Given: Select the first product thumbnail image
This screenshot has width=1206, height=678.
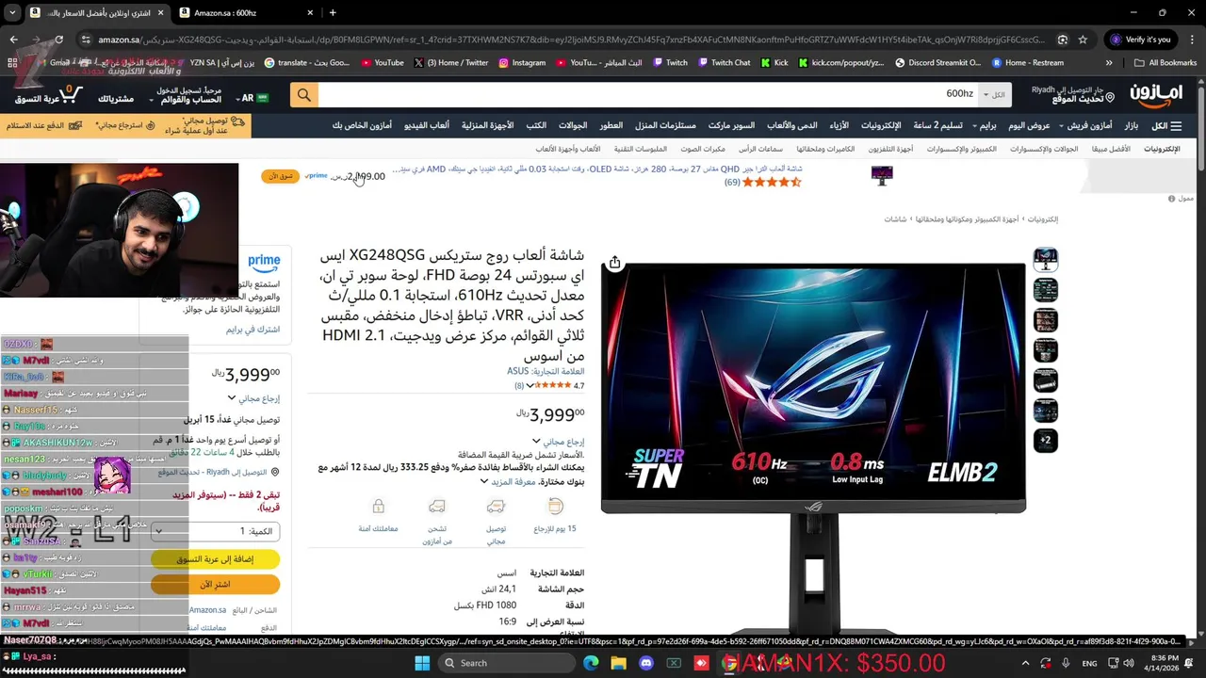Looking at the screenshot, I should click(x=1046, y=260).
